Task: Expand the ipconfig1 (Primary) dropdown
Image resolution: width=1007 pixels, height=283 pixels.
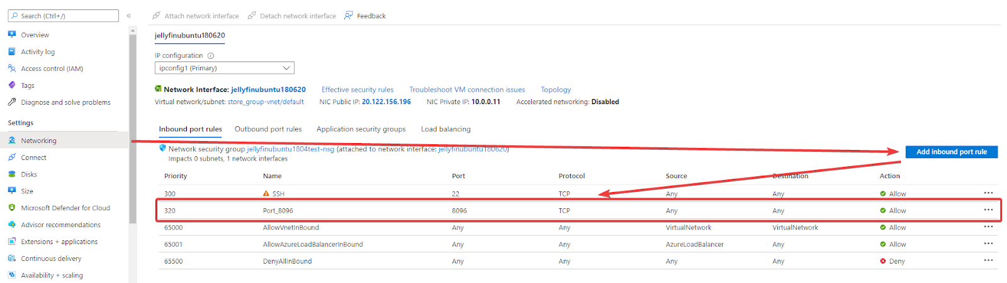Action: pos(224,68)
